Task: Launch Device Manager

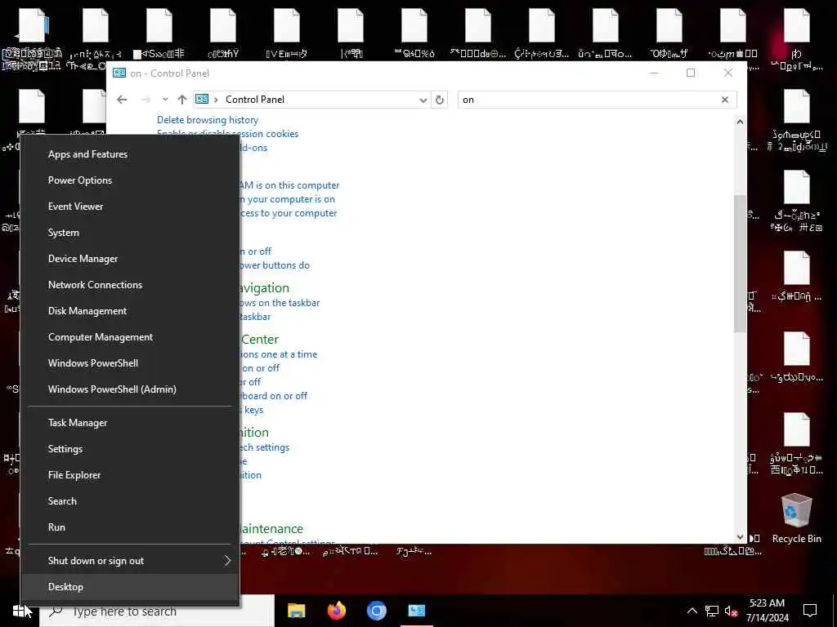Action: [130, 259]
